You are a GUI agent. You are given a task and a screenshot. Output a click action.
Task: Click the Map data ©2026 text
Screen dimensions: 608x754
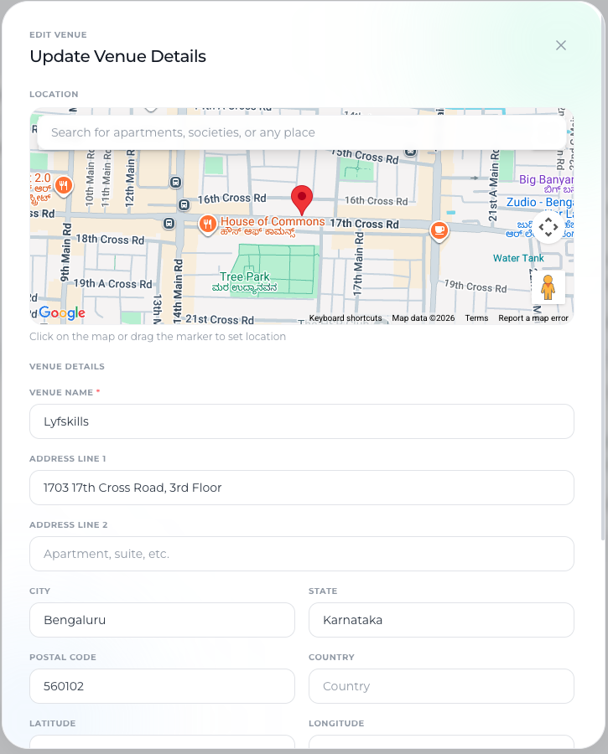click(424, 318)
